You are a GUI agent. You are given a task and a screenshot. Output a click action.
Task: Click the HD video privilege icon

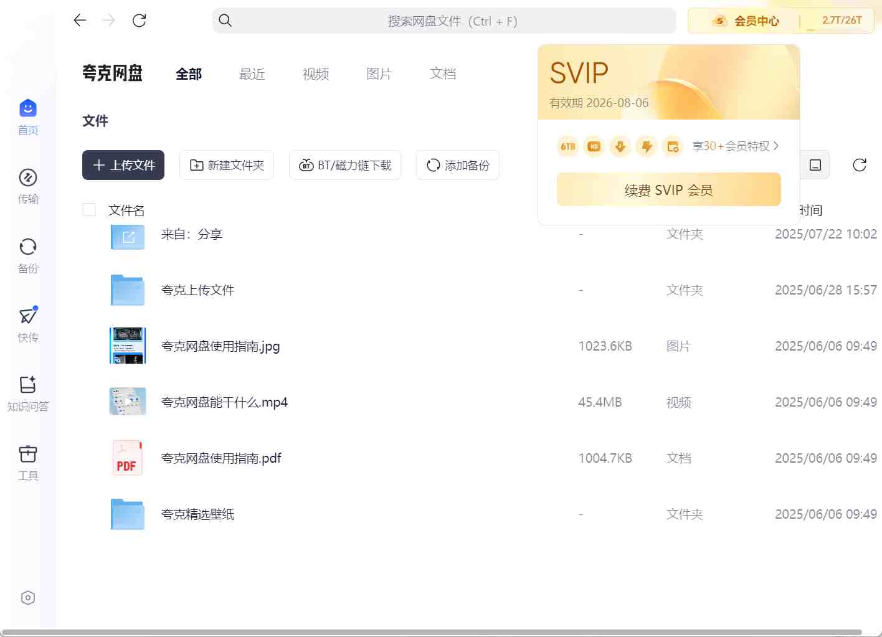pos(594,146)
